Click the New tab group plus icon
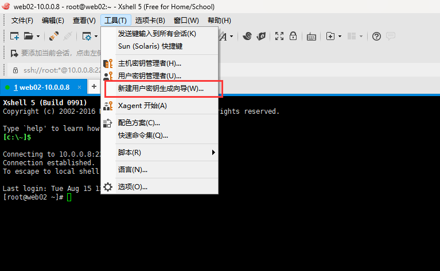This screenshot has height=271, width=440. [330, 36]
